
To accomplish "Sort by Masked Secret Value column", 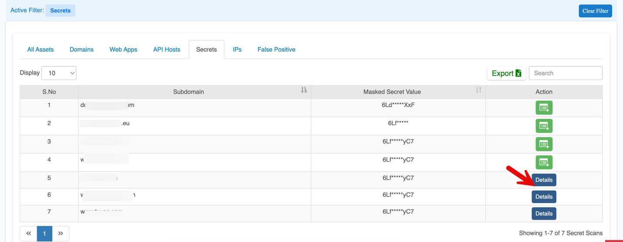I will [x=478, y=90].
